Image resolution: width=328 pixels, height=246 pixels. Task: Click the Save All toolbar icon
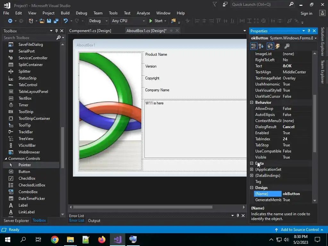56,21
